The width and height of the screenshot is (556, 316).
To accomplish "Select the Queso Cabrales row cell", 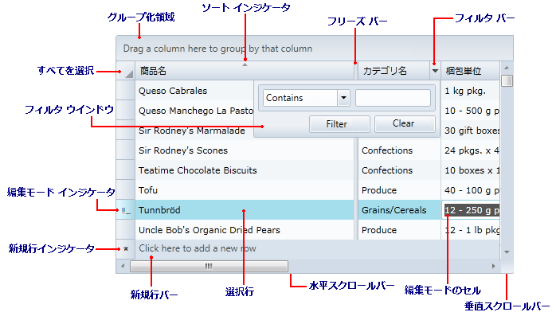I will [x=194, y=91].
